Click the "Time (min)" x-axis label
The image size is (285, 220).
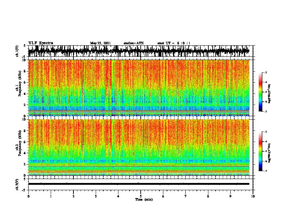(x=144, y=200)
